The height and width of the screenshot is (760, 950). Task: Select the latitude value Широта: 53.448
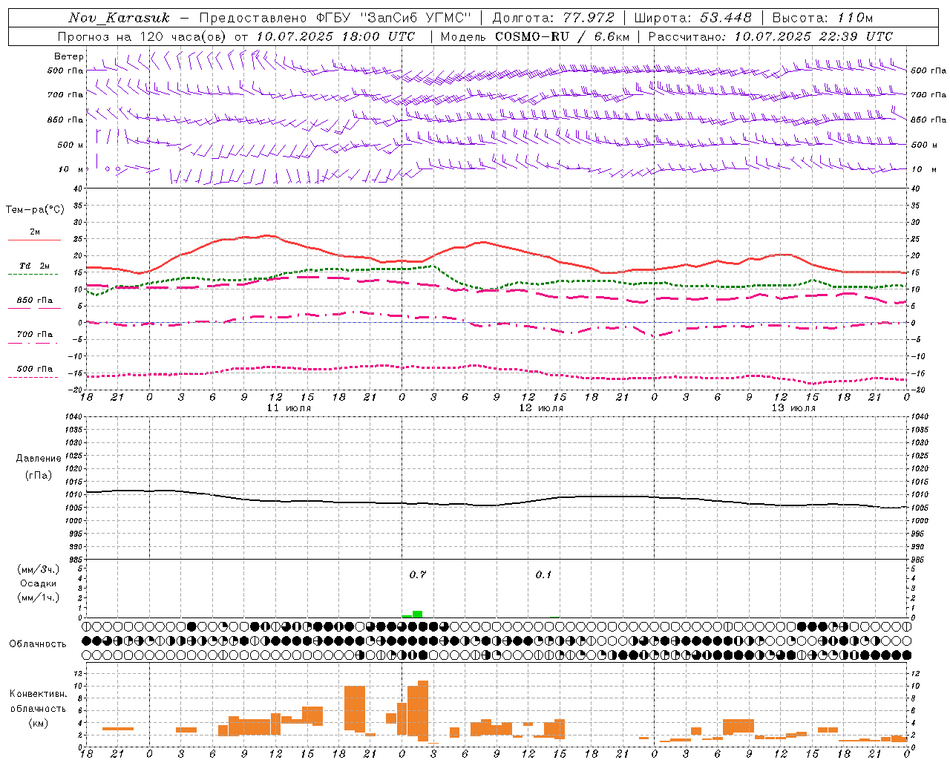(692, 18)
